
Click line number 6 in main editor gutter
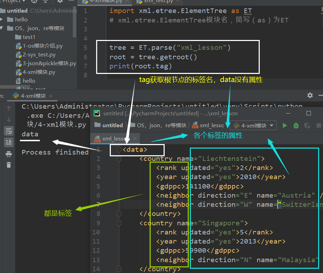click(x=85, y=57)
